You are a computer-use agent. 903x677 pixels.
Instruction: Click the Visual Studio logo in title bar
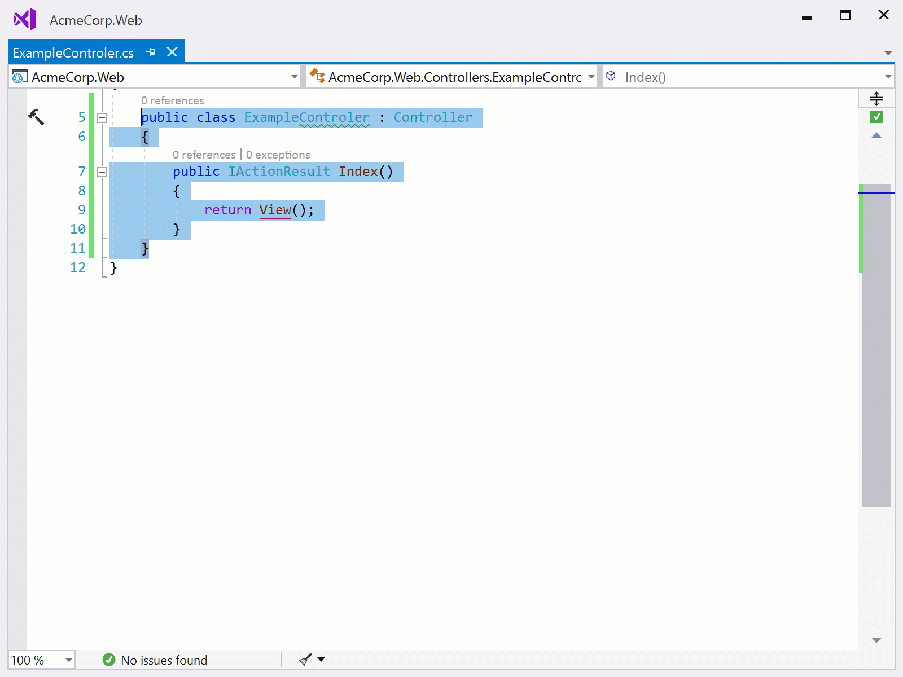(x=24, y=19)
